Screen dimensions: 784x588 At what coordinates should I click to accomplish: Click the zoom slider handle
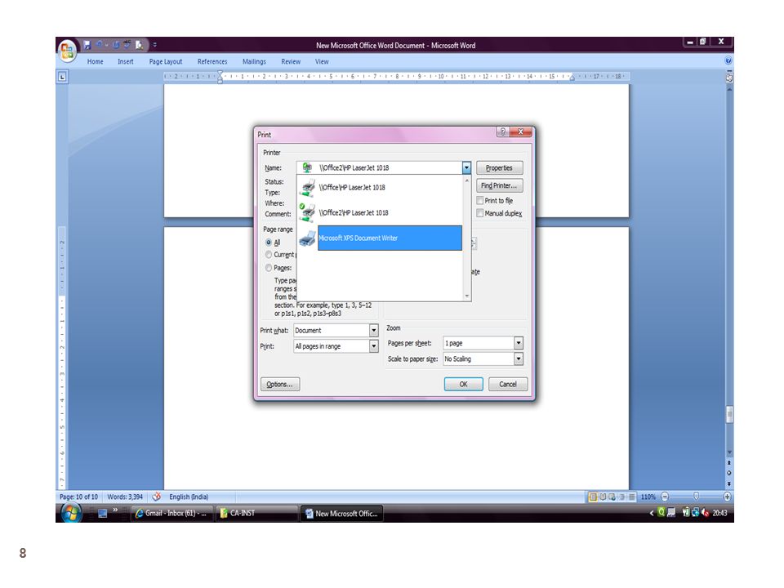point(696,497)
